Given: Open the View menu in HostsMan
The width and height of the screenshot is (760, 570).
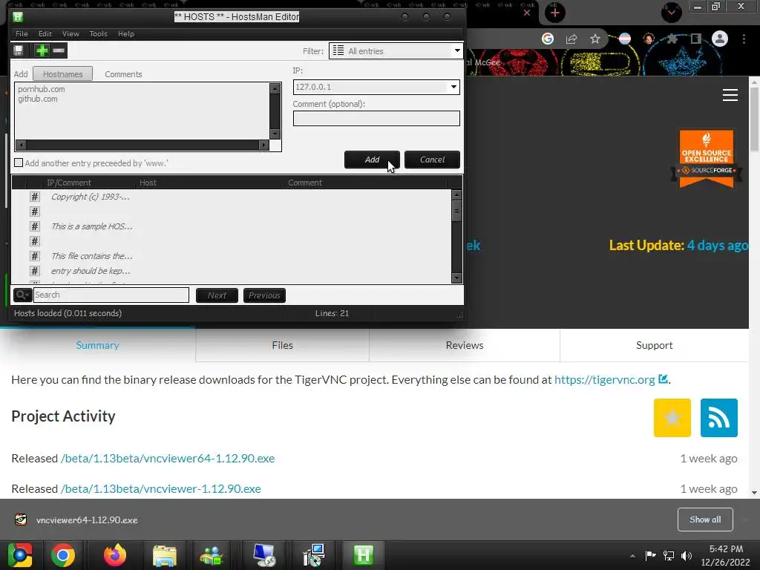Looking at the screenshot, I should click(71, 34).
